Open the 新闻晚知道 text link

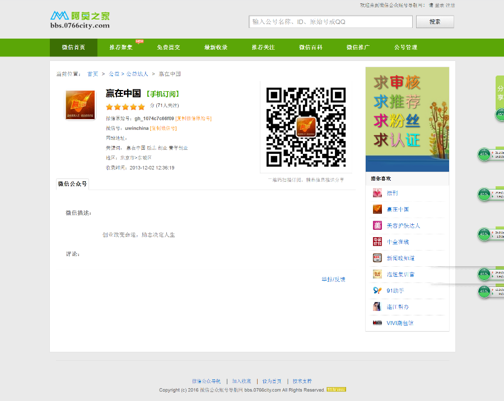[400, 258]
